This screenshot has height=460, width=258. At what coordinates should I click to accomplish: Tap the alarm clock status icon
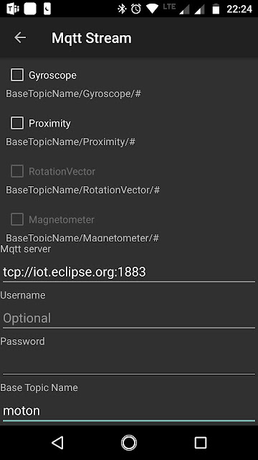pyautogui.click(x=136, y=9)
